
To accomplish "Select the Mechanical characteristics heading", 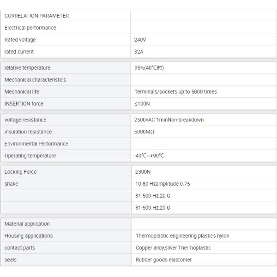I will coord(35,80).
